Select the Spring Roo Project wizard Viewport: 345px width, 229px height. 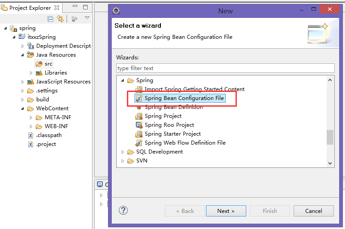(x=169, y=125)
